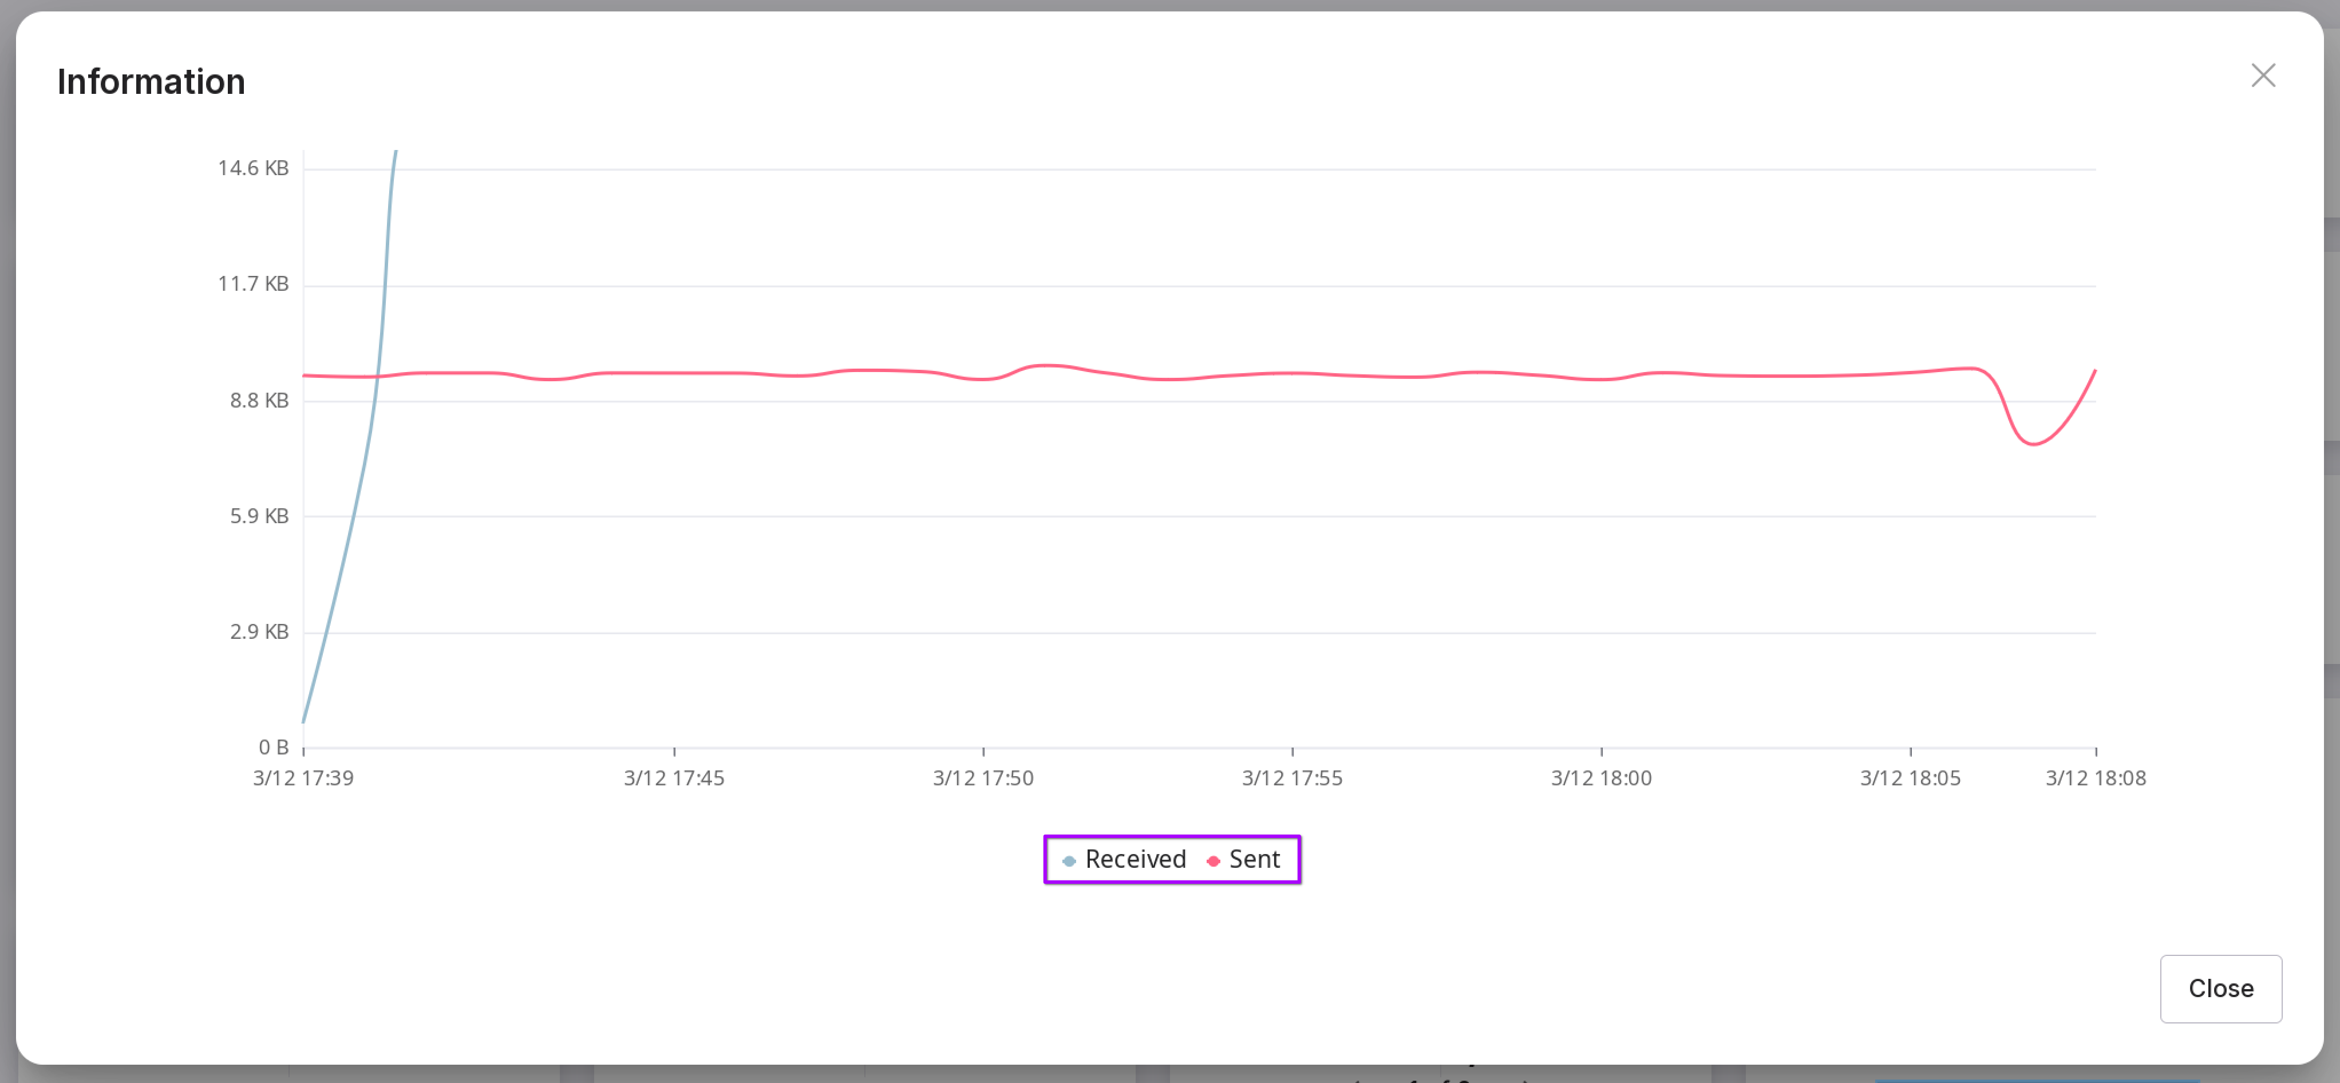Click the 5.9 KB y-axis label
Image resolution: width=2340 pixels, height=1083 pixels.
[x=258, y=516]
